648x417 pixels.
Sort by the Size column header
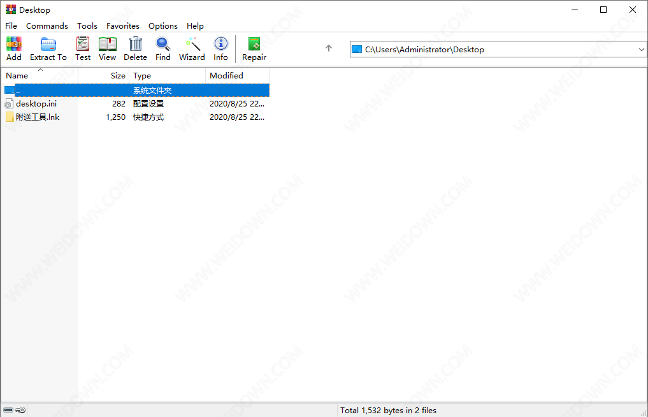(103, 75)
